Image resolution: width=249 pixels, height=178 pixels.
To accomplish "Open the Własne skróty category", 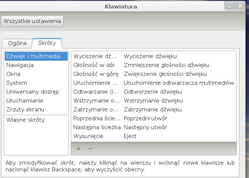I will click(x=25, y=120).
